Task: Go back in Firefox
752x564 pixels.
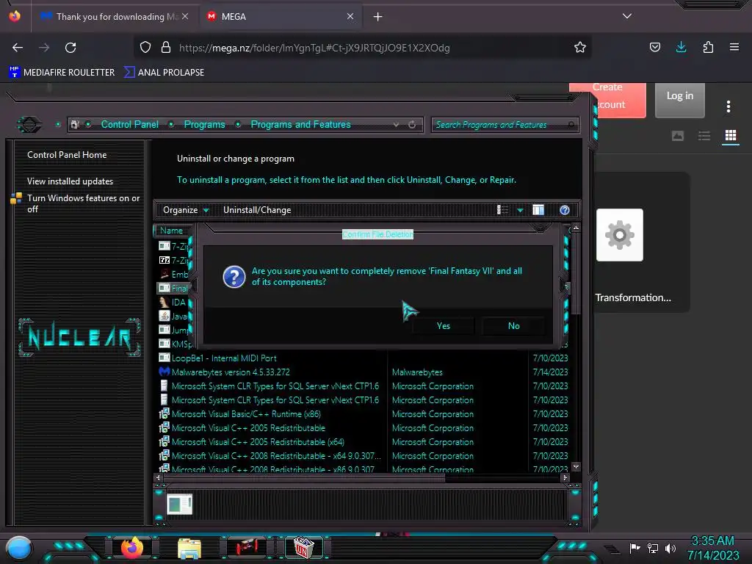Action: tap(18, 48)
